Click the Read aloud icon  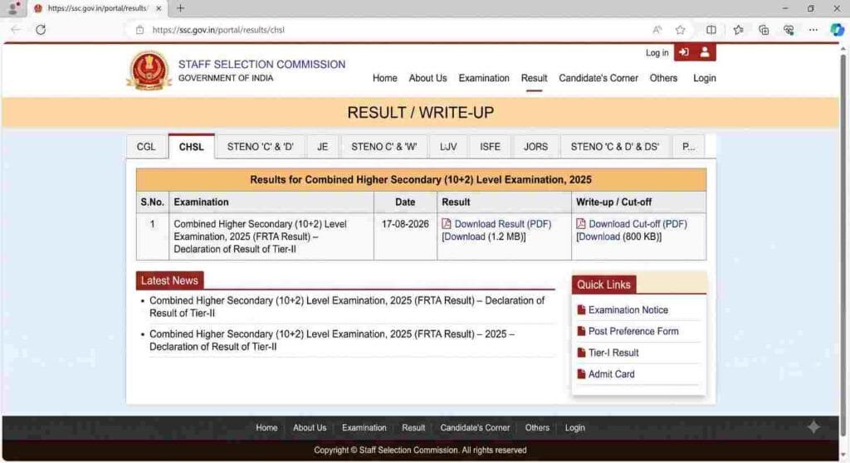[x=657, y=30]
